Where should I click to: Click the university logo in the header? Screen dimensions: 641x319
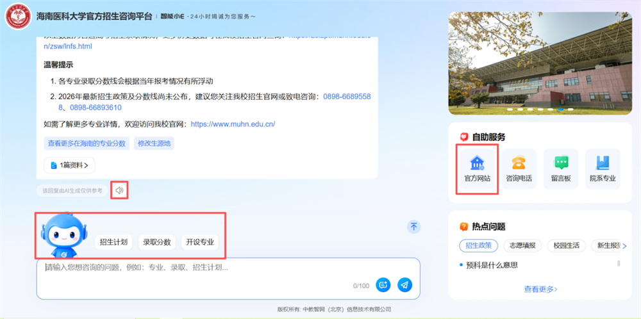(19, 16)
